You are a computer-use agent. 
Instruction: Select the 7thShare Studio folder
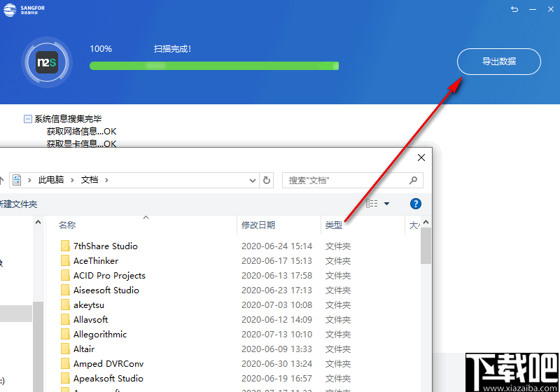pyautogui.click(x=106, y=246)
